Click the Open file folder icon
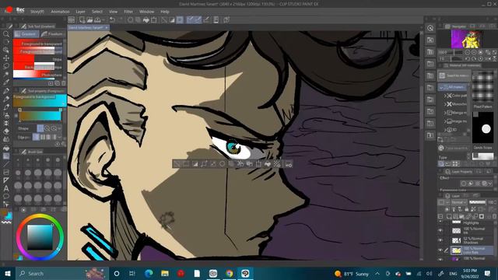498x280 pixels. click(x=90, y=20)
